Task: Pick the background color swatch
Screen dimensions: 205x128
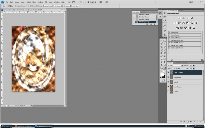Action: (164, 76)
